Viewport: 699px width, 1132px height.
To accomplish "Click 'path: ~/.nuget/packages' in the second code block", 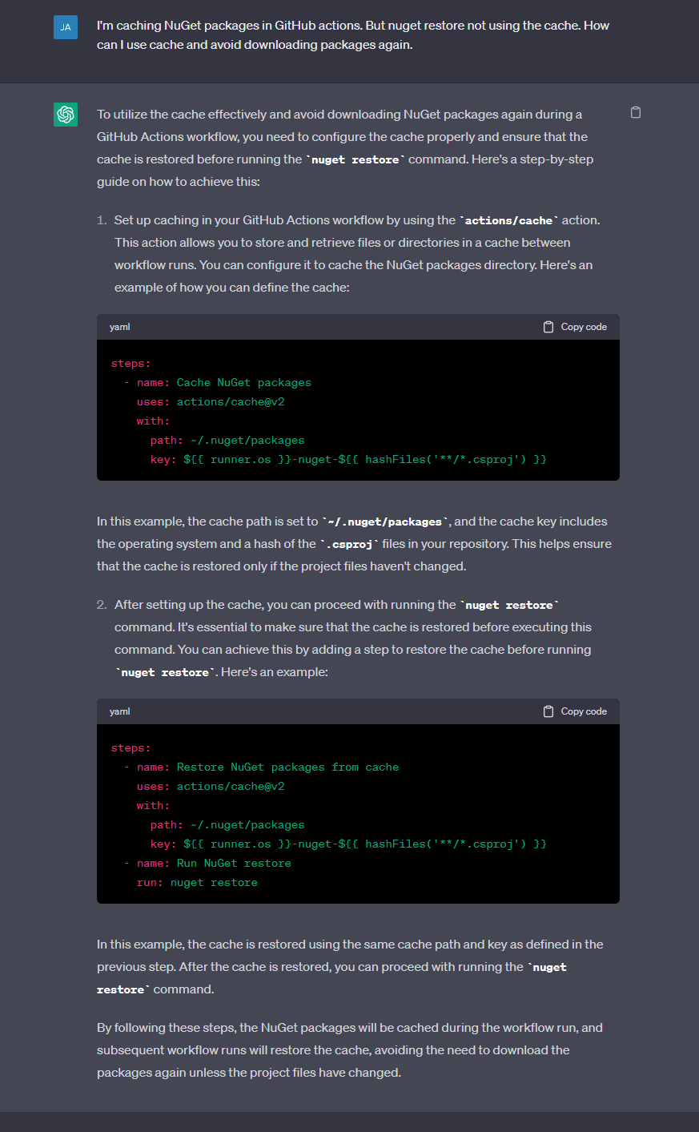I will coord(227,825).
